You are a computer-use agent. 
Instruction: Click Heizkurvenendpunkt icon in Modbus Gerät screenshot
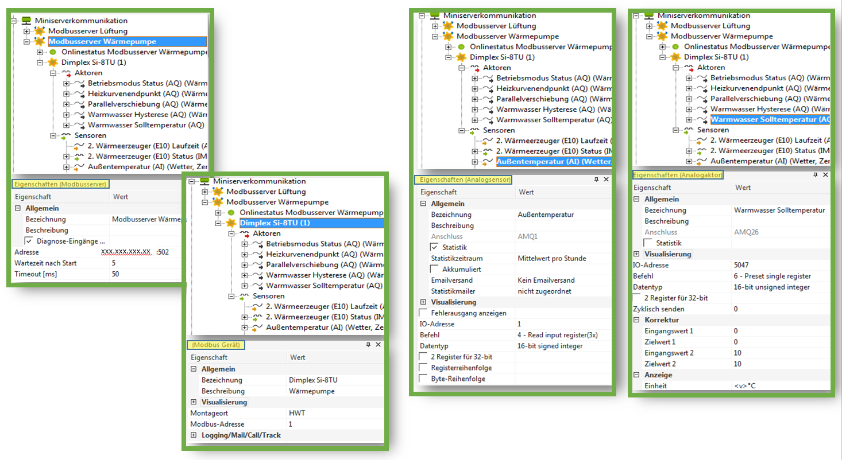click(258, 254)
